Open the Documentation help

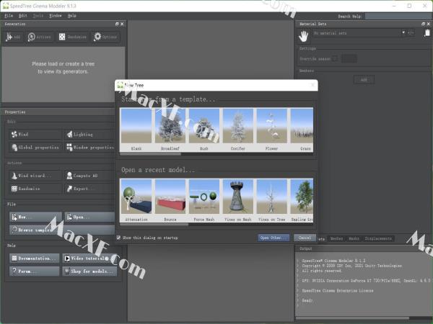click(35, 258)
